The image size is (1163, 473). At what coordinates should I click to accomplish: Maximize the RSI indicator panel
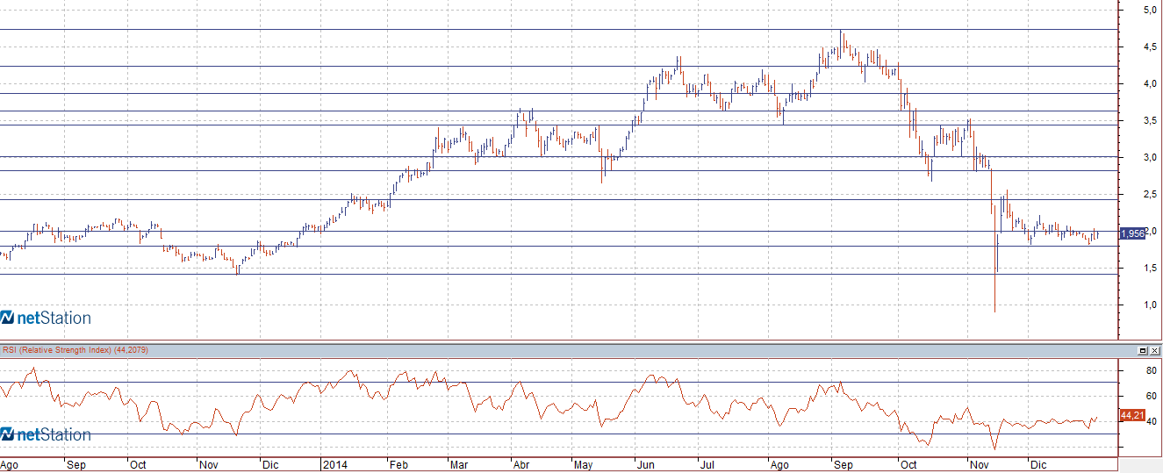click(x=1144, y=350)
